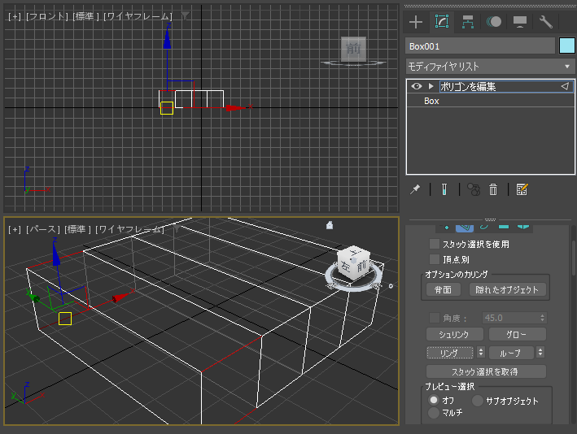Open the object color swatch for Box001
This screenshot has height=434, width=577.
[567, 46]
